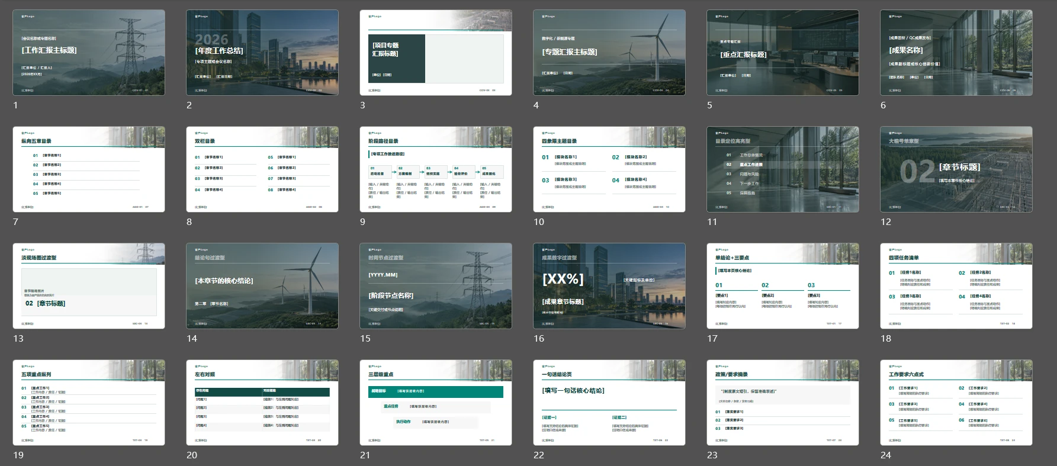Screen dimensions: 1057x466
Task: Open slide 12 with large 02 chapter number
Action: (x=956, y=169)
